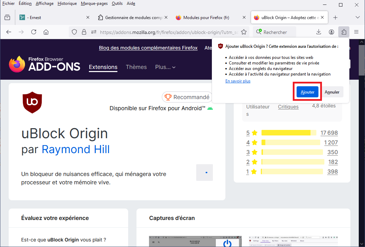
Task: Expand the list all tabs chevron
Action: pos(357,17)
